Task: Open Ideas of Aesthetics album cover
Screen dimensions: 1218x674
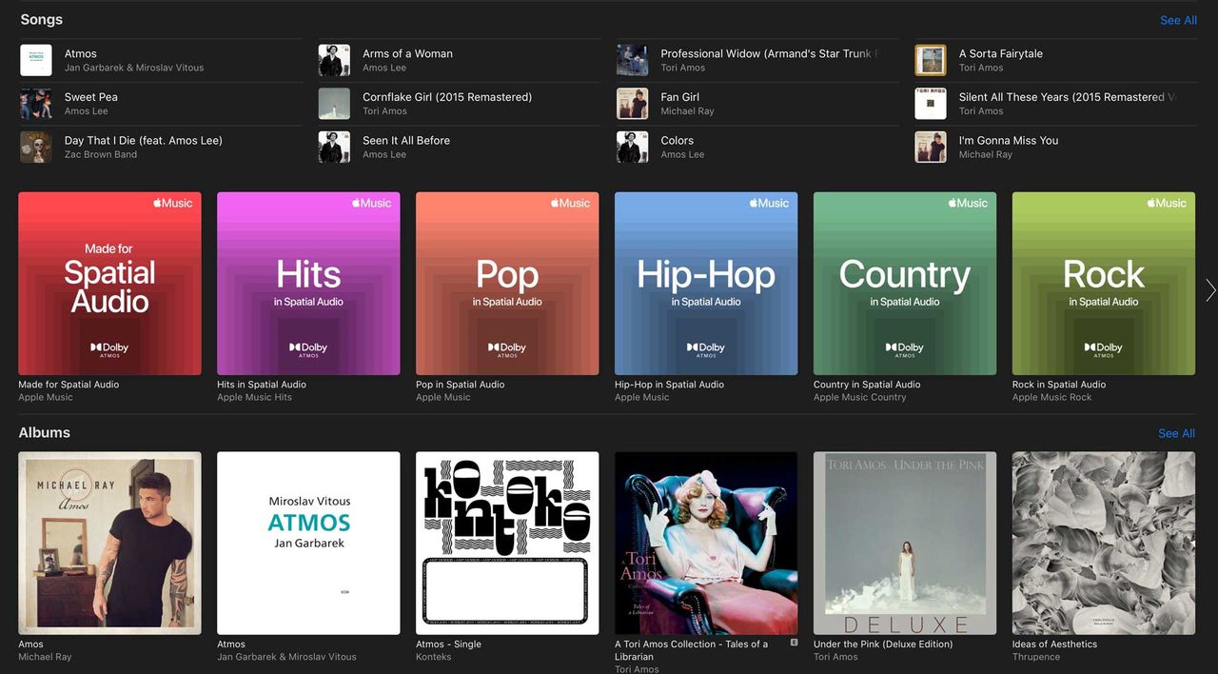Action: 1104,544
